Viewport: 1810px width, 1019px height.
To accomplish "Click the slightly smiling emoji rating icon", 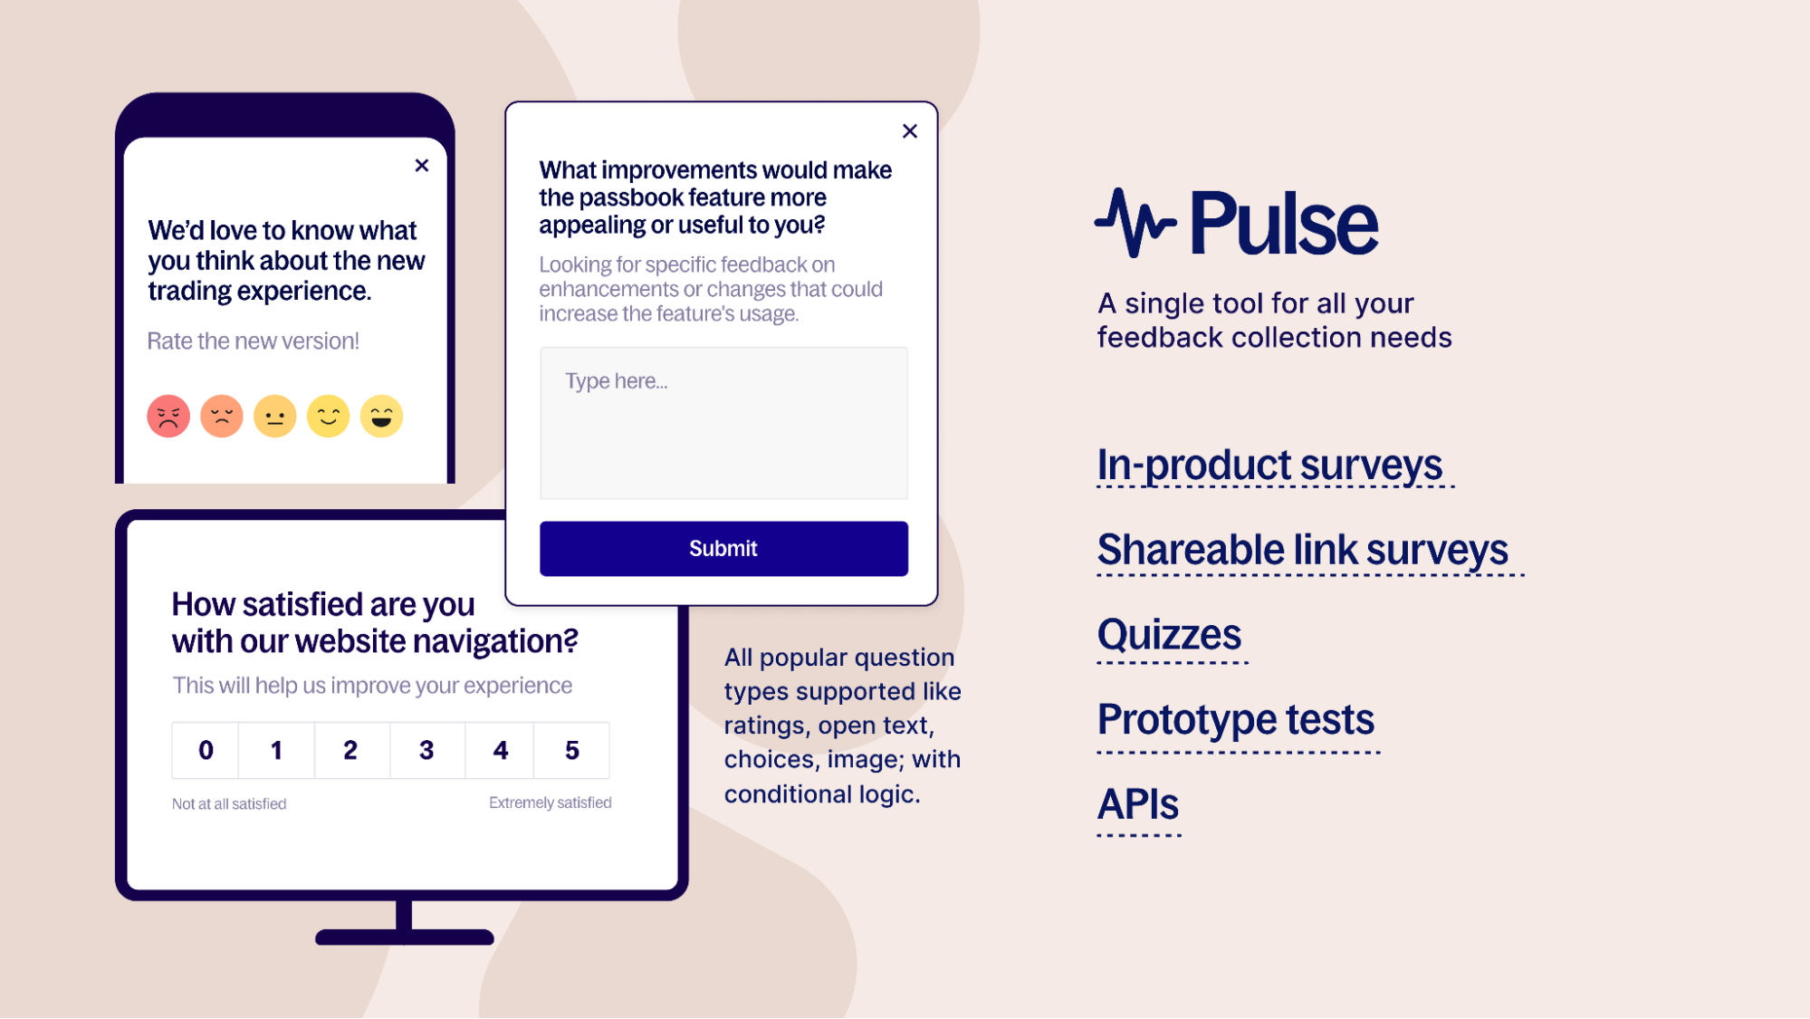I will coord(328,416).
